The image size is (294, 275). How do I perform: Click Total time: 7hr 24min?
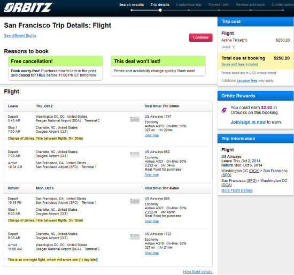tap(161, 106)
